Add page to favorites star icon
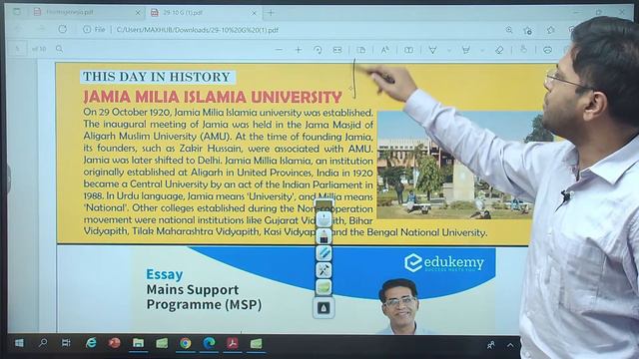The image size is (639, 359). click(x=528, y=30)
